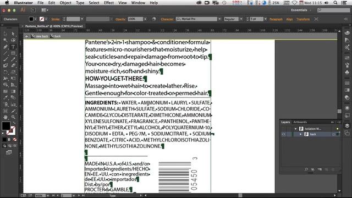Click the Paragraph link in control bar
352x198 pixels.
(276, 19)
